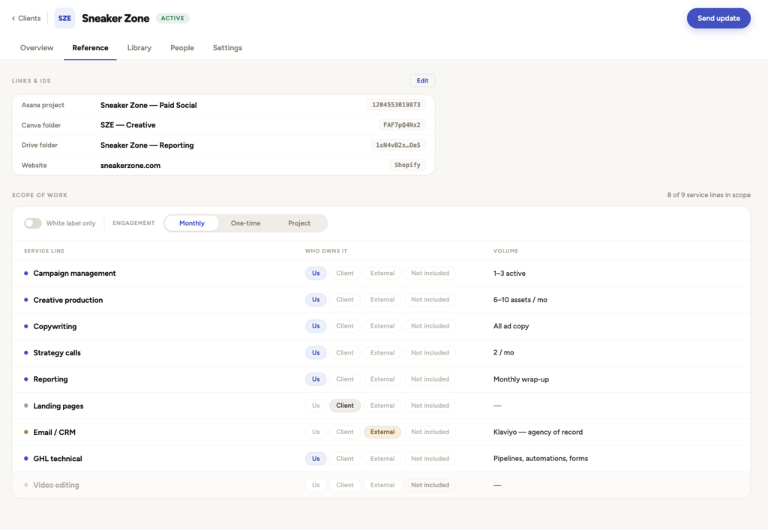Viewport: 768px width, 530px height.
Task: Set Strategy calls owner to External
Action: pos(382,352)
